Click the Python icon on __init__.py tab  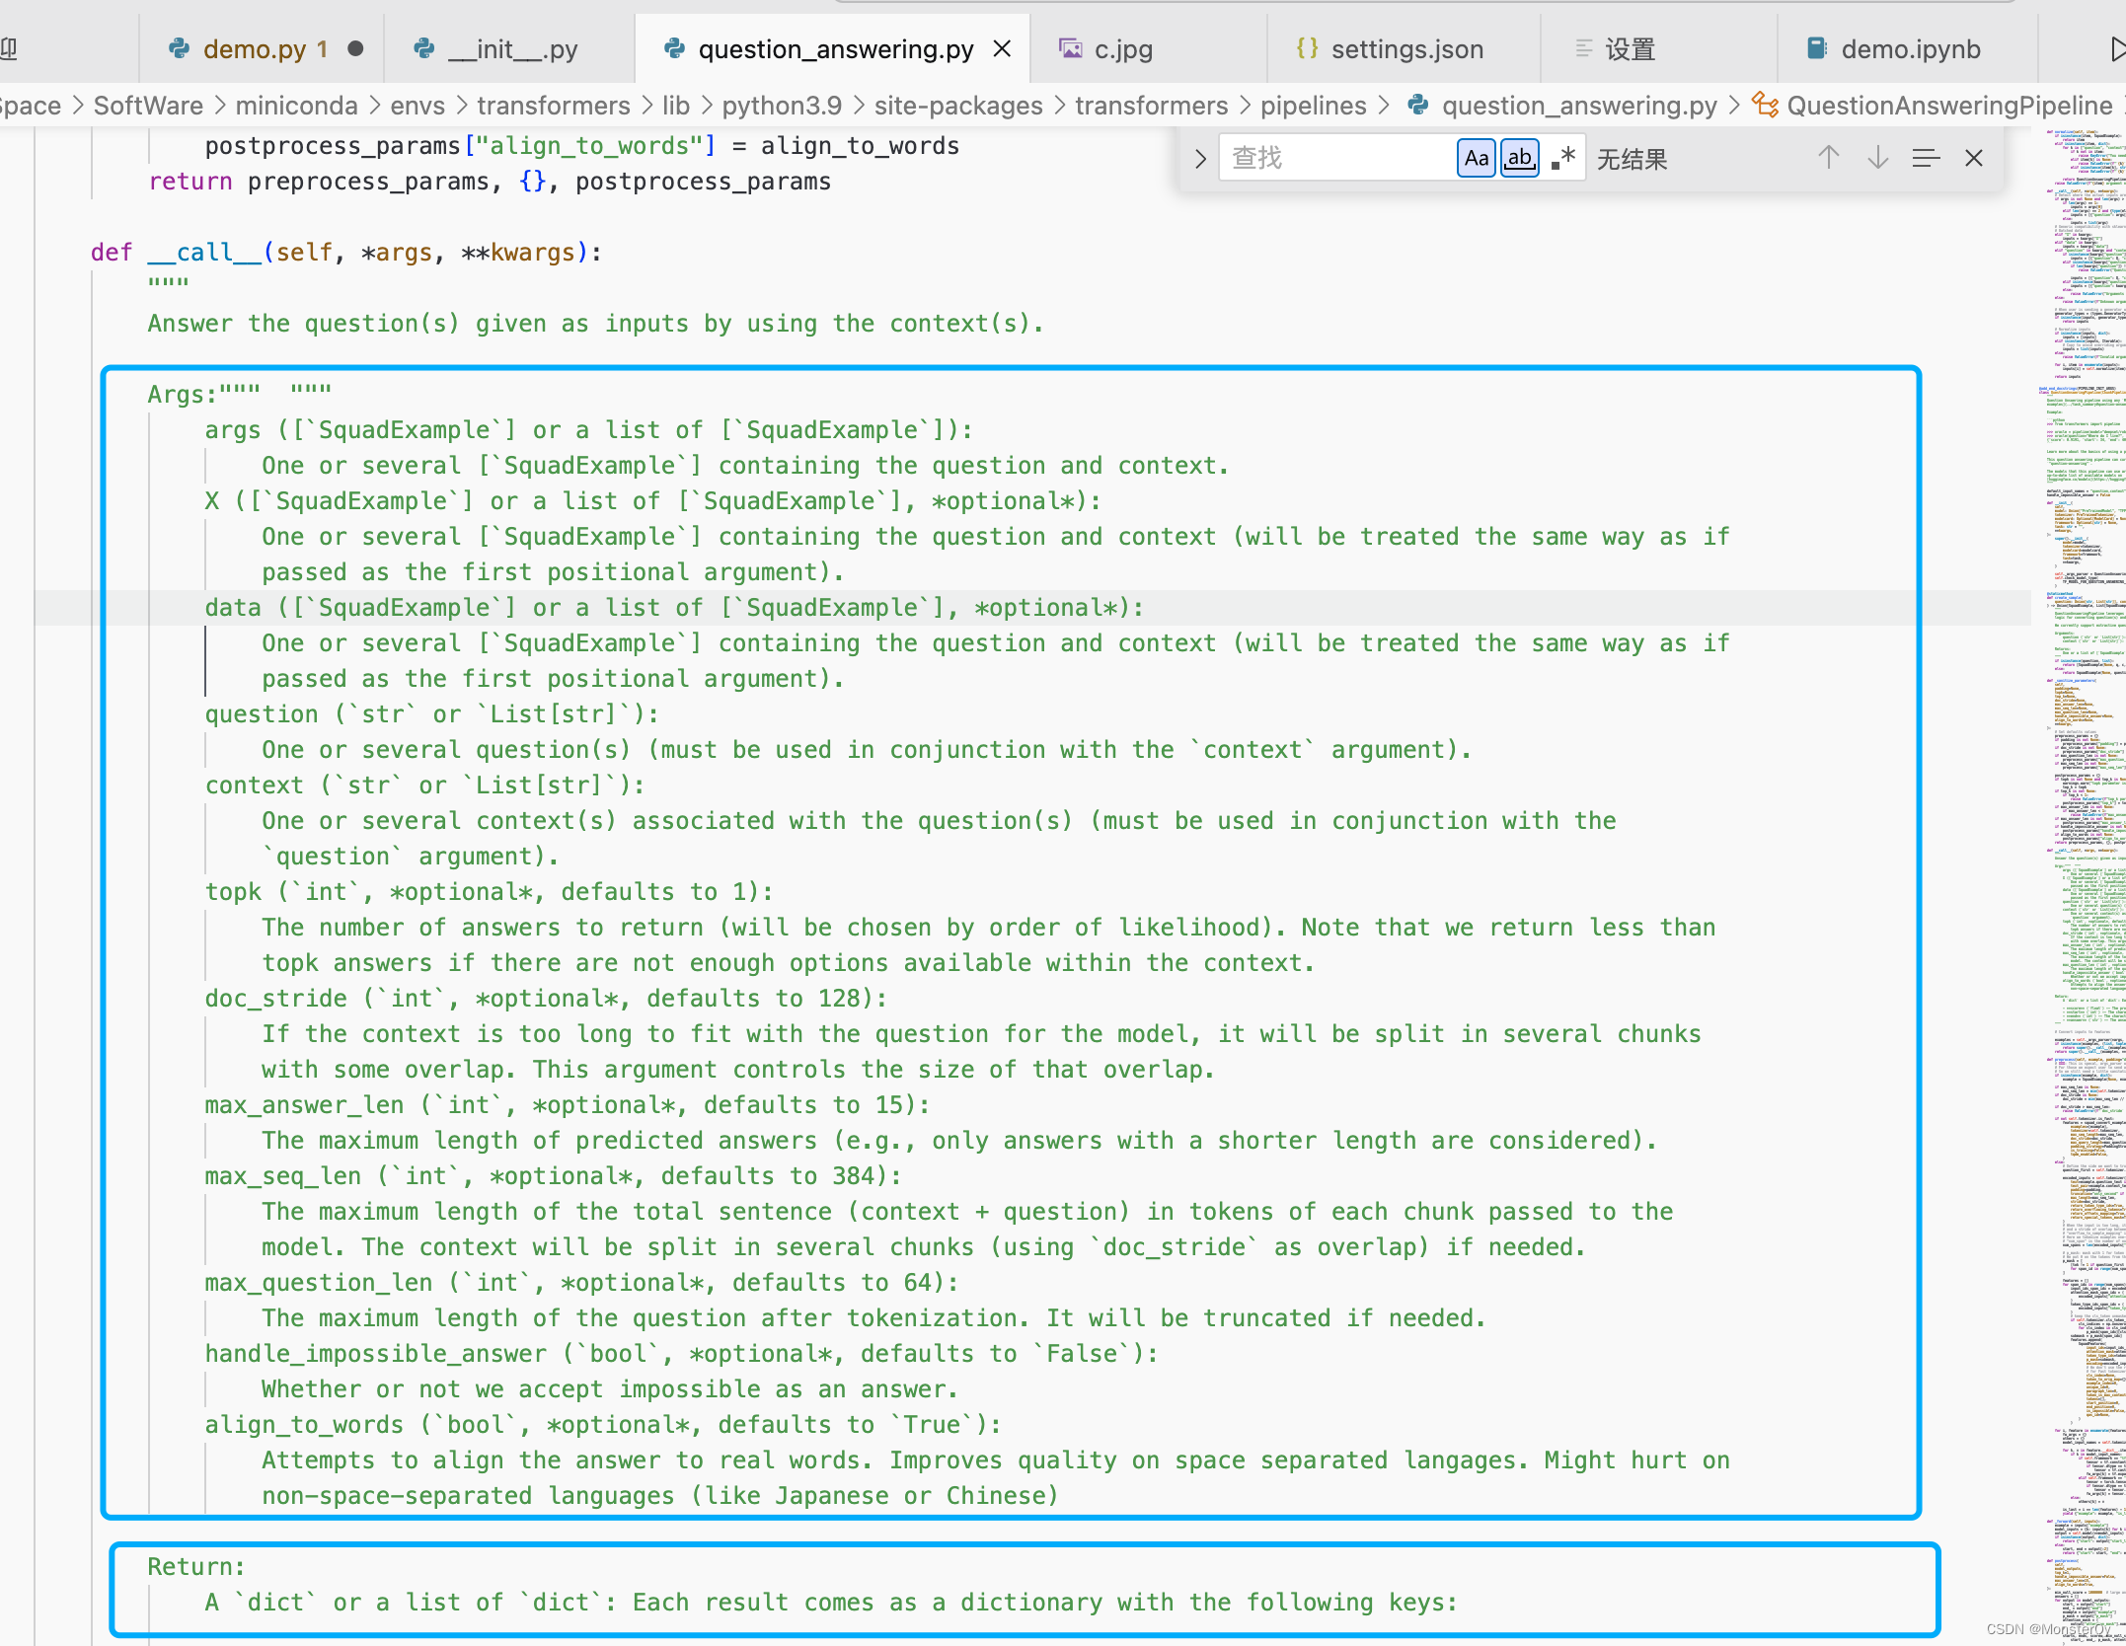click(x=424, y=48)
